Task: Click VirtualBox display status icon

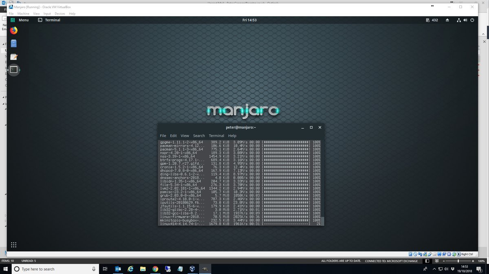Action: (x=439, y=254)
